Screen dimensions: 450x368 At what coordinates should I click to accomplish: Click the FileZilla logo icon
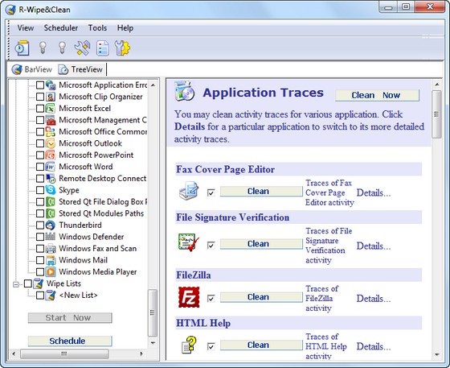(x=189, y=297)
